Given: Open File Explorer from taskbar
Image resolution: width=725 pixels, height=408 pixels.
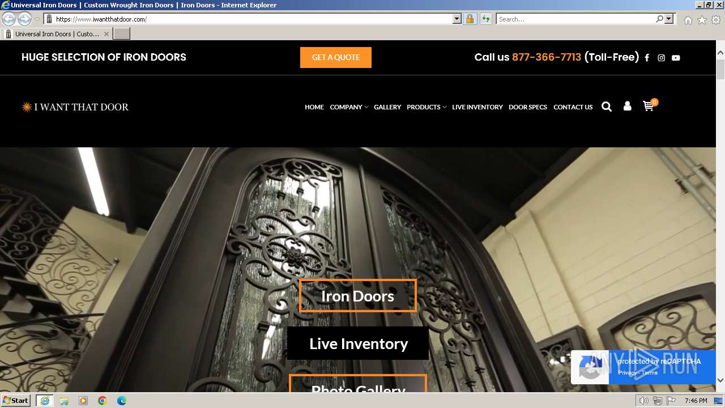Looking at the screenshot, I should 64,401.
